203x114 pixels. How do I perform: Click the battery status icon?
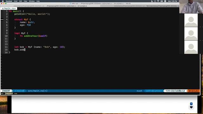(x=162, y=1)
